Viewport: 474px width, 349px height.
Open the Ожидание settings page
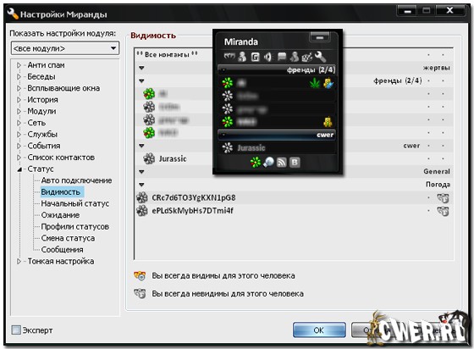pos(60,215)
